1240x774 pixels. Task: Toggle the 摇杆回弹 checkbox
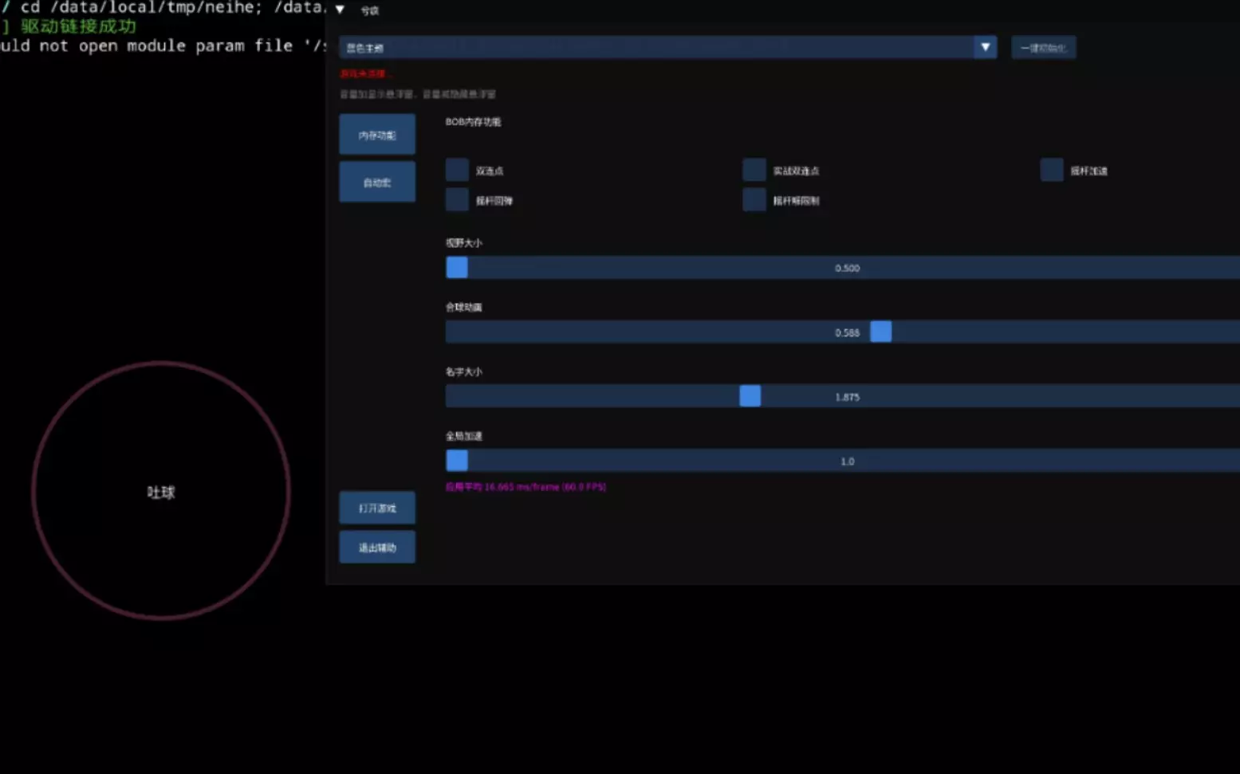[x=457, y=199]
